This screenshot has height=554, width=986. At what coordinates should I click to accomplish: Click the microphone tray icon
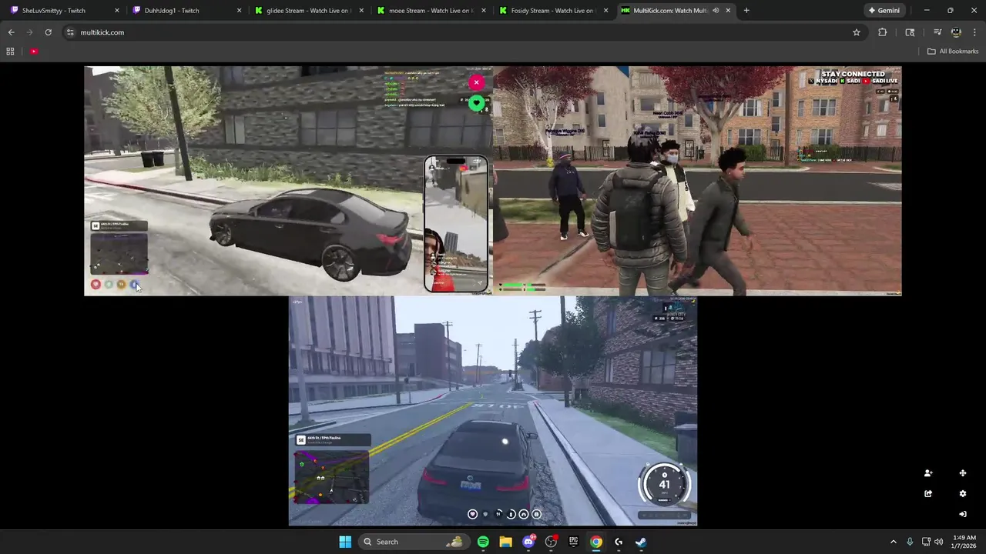(x=910, y=542)
